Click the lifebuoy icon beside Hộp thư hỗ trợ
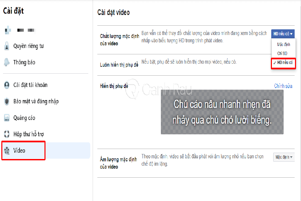This screenshot has height=201, width=301. coord(7,134)
